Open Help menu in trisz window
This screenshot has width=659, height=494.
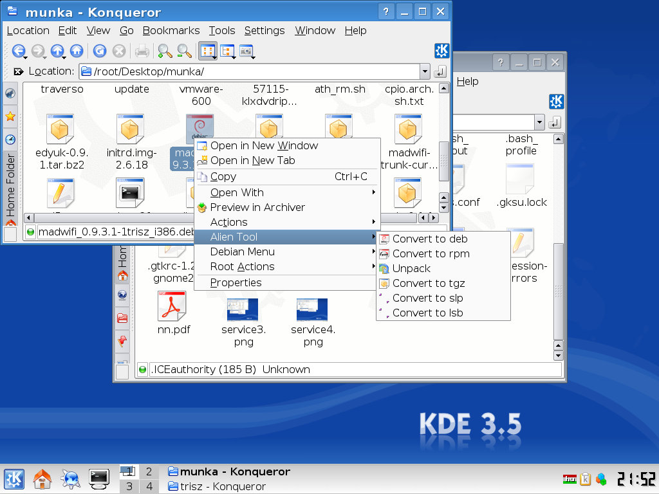click(467, 82)
